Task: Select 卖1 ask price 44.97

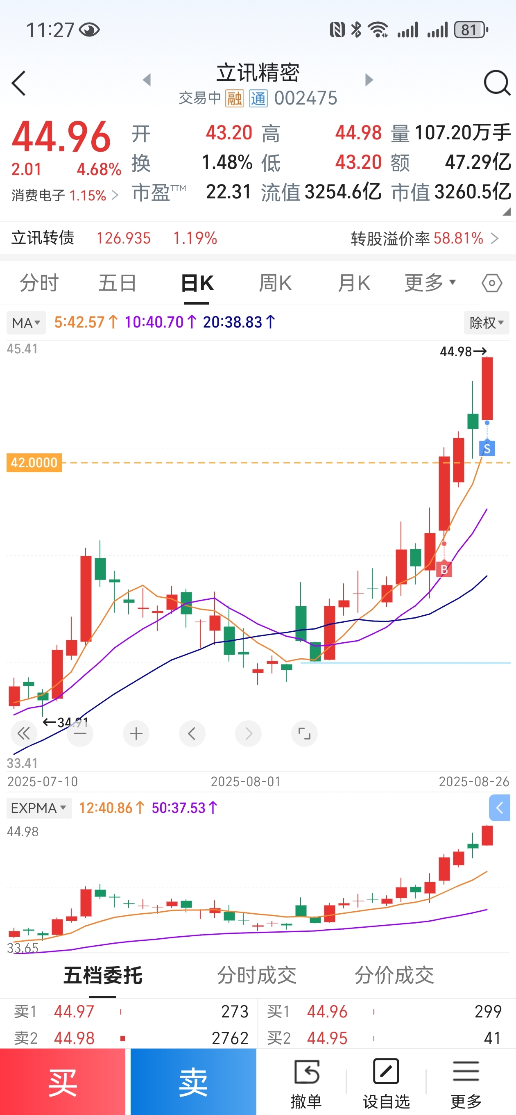Action: coord(74,1012)
